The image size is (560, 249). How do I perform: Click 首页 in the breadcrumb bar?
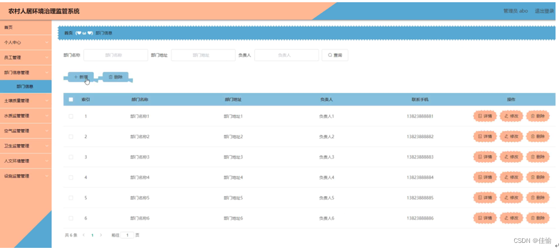[68, 33]
